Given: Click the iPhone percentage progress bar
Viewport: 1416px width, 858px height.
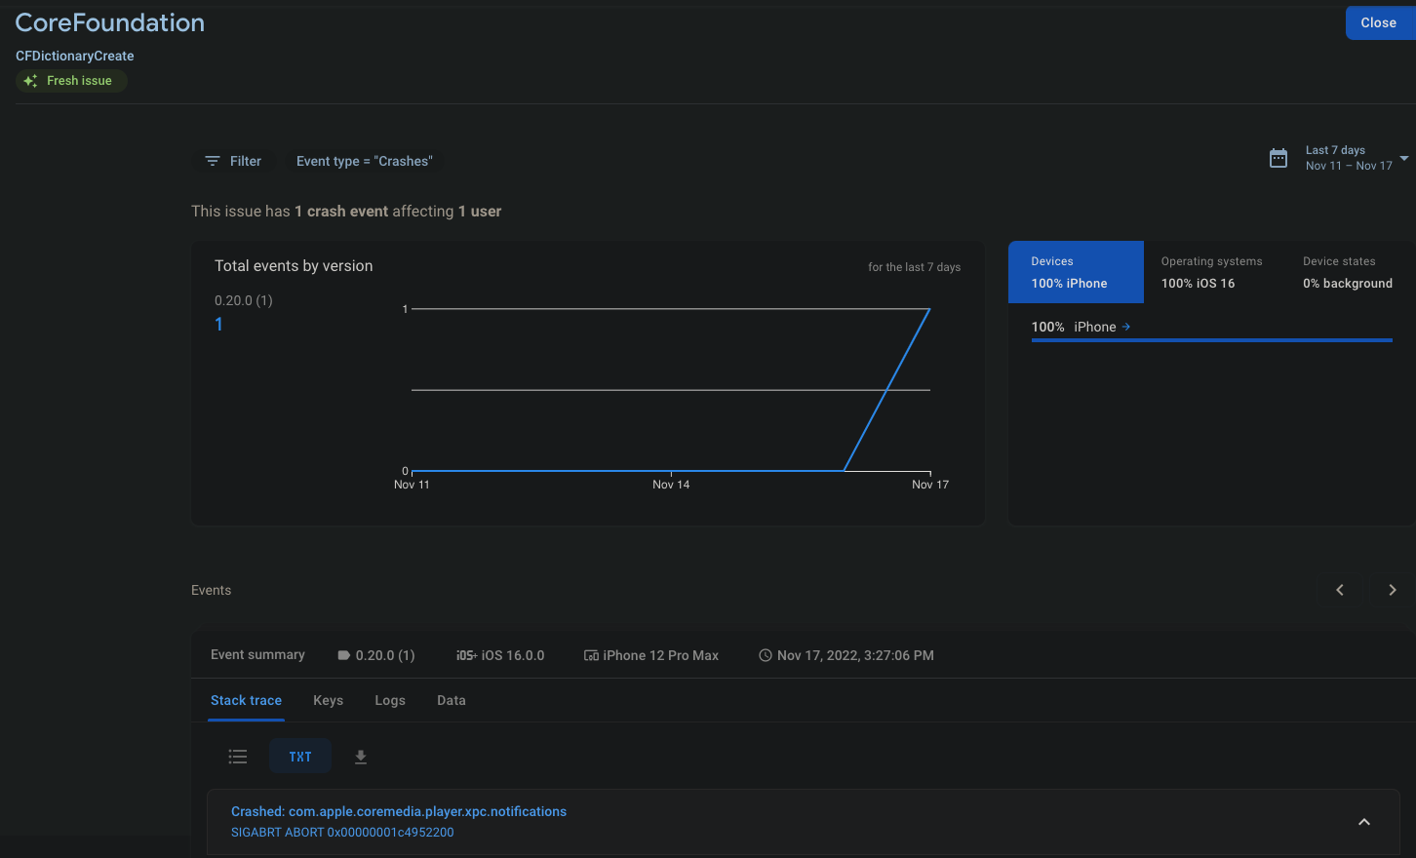Looking at the screenshot, I should (1210, 340).
